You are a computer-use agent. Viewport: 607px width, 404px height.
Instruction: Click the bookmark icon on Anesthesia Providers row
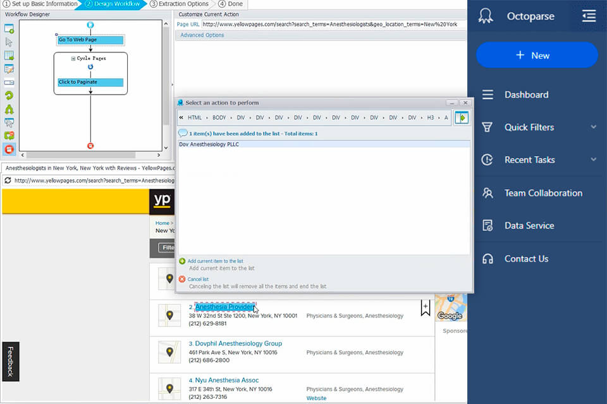[x=426, y=308]
